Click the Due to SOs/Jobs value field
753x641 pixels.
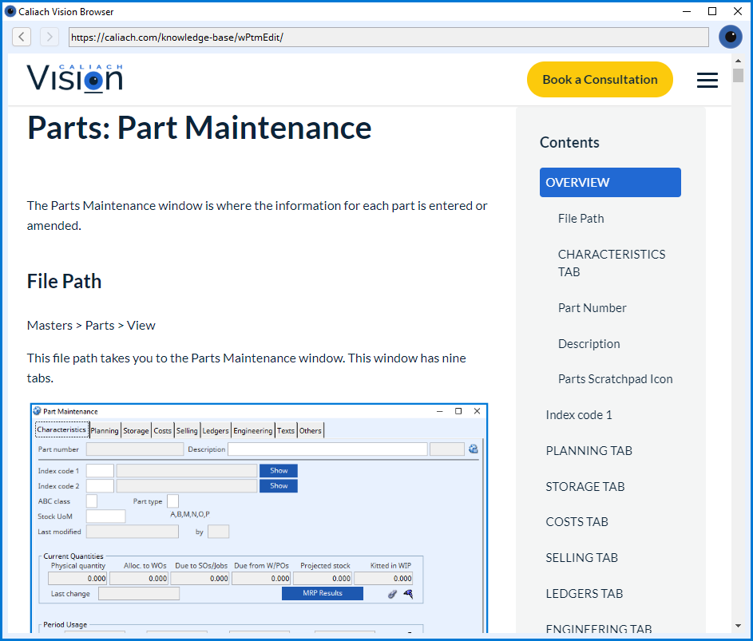pos(200,579)
